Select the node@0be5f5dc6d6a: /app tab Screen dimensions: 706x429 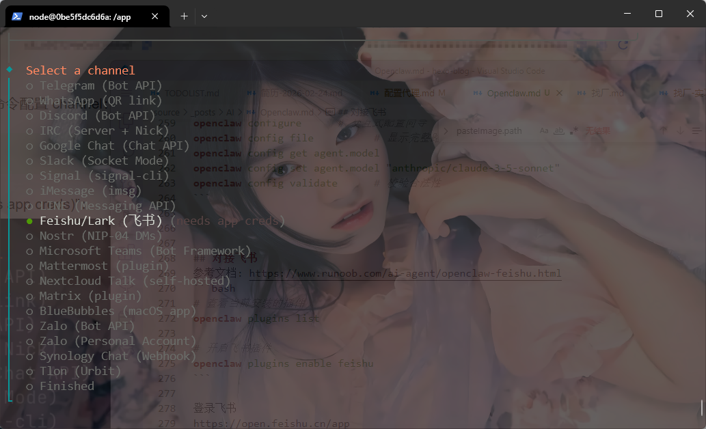click(79, 16)
